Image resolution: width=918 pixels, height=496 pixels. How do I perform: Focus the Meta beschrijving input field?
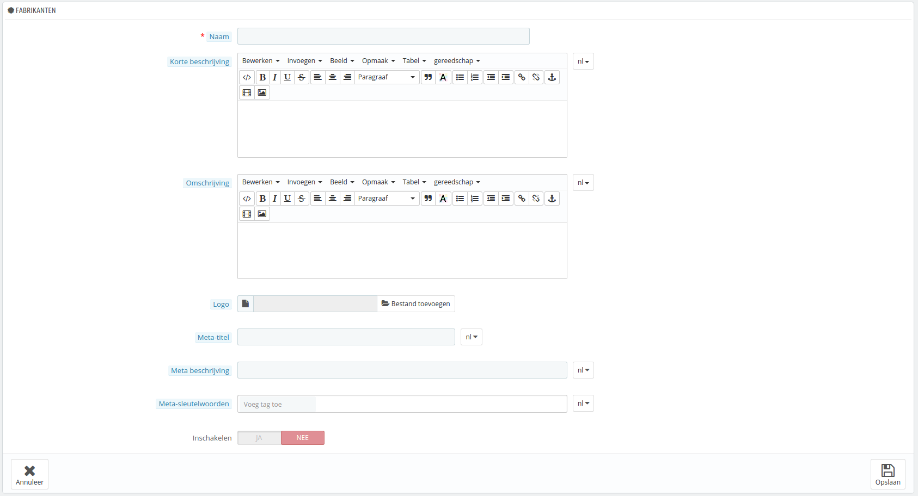[402, 370]
